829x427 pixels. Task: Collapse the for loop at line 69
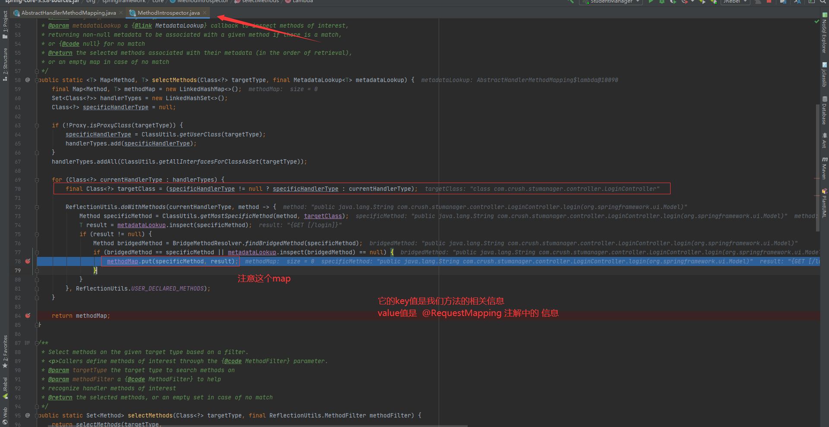[37, 180]
